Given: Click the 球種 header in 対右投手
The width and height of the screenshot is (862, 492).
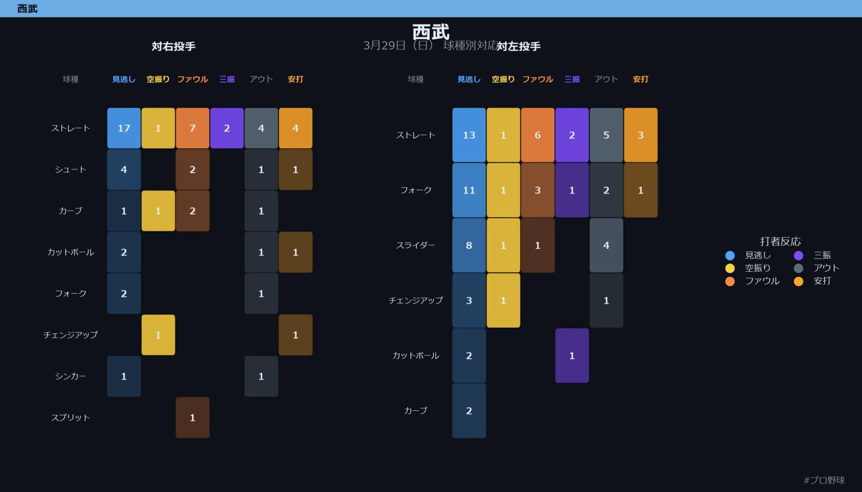Looking at the screenshot, I should [70, 79].
